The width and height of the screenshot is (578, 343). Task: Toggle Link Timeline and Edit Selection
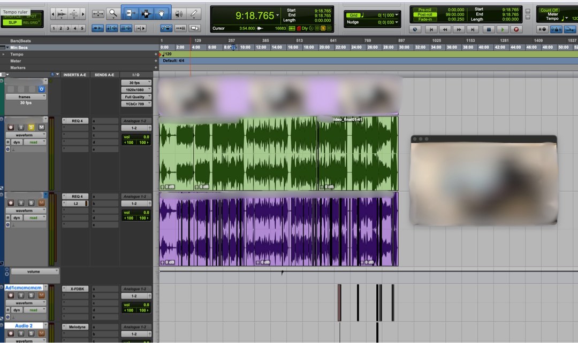point(112,28)
